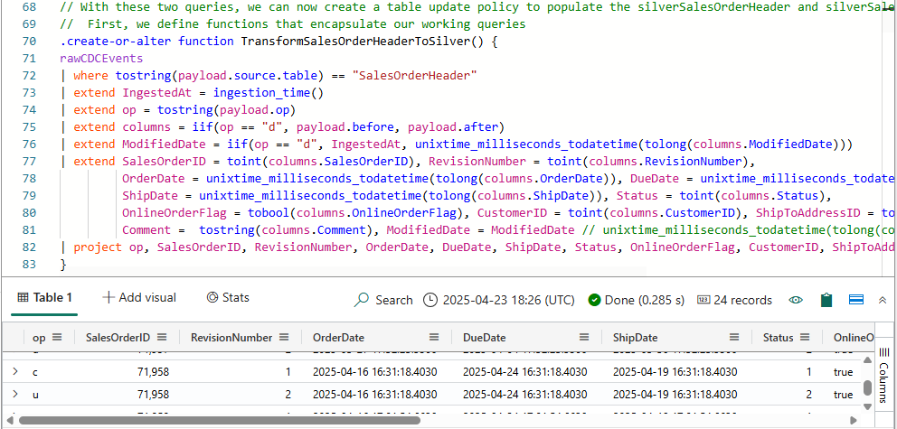Screen dimensions: 897x429
Task: Open the op column menu icon
Action: tap(57, 338)
